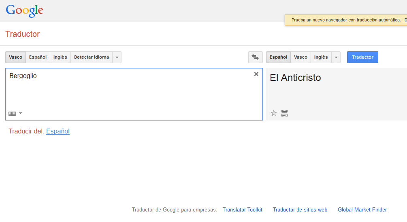Set target language to Vasco
This screenshot has width=407, height=222.
click(x=300, y=57)
